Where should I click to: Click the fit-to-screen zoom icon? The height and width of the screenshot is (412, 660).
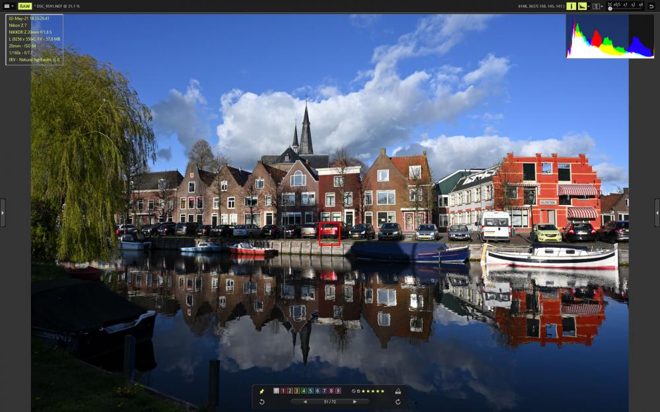tap(610, 4)
